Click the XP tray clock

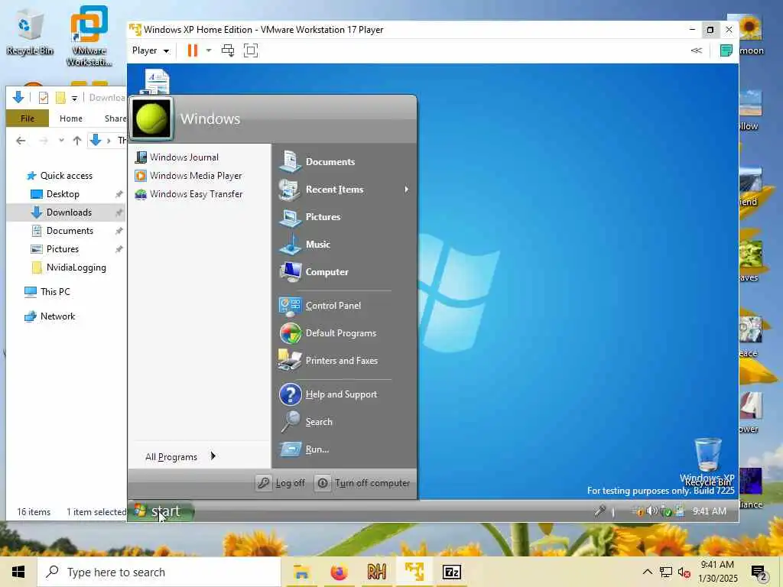(709, 511)
